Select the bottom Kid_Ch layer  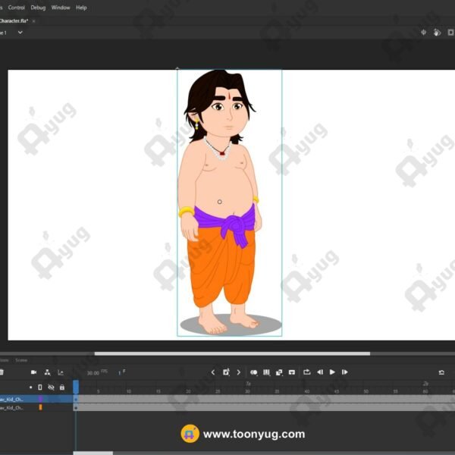(x=36, y=408)
